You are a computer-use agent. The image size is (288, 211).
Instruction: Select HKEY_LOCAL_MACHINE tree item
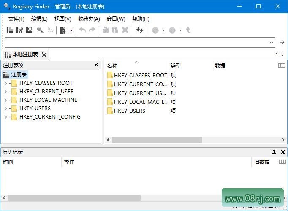point(48,100)
